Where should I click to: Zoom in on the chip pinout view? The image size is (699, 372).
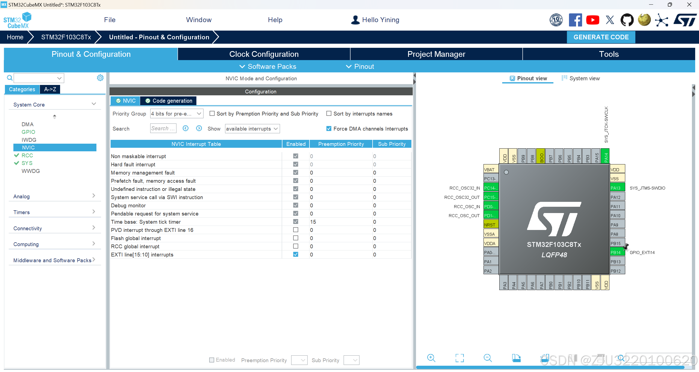coord(431,358)
